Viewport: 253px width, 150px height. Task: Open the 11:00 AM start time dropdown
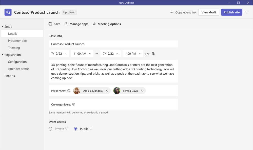click(82, 53)
